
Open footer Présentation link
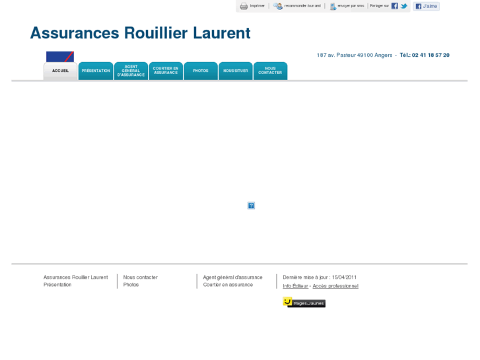click(x=57, y=285)
